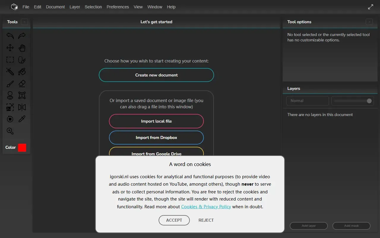Viewport: 380px width, 238px height.
Task: Open the Preferences menu
Action: coord(118,7)
